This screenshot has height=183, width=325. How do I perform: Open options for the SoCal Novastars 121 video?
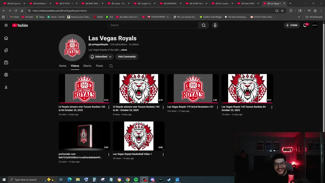click(x=217, y=107)
